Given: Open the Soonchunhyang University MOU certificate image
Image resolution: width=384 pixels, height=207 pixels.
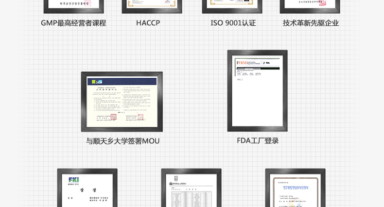Looking at the screenshot, I should tap(122, 102).
